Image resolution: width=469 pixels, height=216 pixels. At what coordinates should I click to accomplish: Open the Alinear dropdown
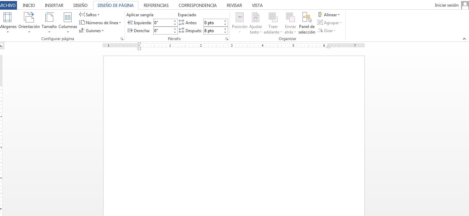pyautogui.click(x=329, y=15)
